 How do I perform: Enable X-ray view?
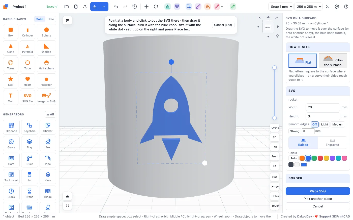point(275,187)
